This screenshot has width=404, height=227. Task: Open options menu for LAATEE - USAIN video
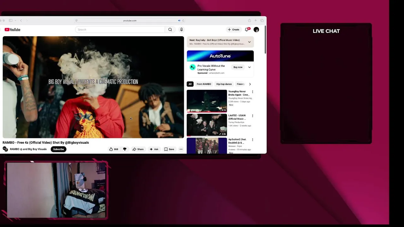coord(252,116)
